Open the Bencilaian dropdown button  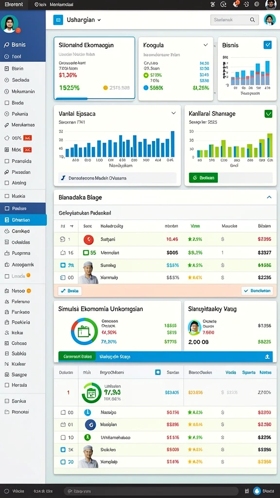257,291
